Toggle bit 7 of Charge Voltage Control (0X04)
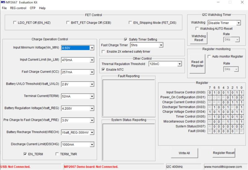 [210, 112]
